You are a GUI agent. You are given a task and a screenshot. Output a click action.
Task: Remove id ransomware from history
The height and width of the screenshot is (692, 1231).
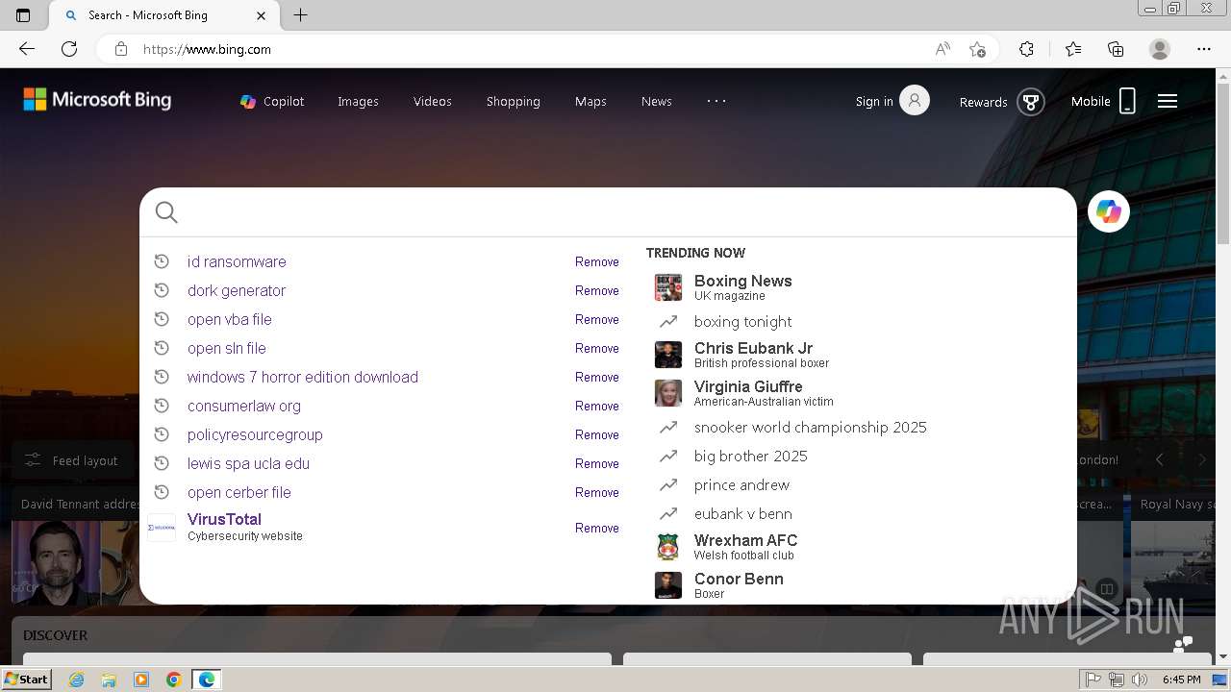click(x=597, y=261)
